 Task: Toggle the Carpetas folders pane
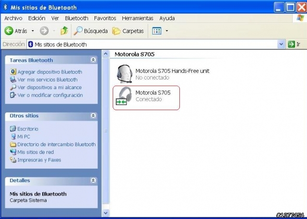pyautogui.click(x=128, y=31)
